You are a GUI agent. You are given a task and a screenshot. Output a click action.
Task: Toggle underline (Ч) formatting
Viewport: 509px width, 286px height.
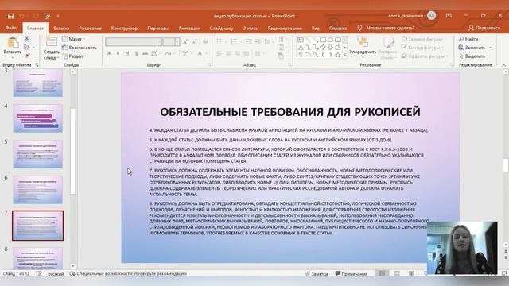127,53
